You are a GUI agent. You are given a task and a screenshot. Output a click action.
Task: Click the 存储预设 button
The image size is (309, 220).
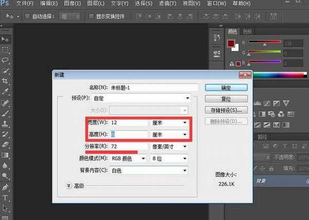pyautogui.click(x=226, y=110)
